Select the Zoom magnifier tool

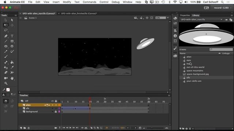pyautogui.click(x=6, y=83)
